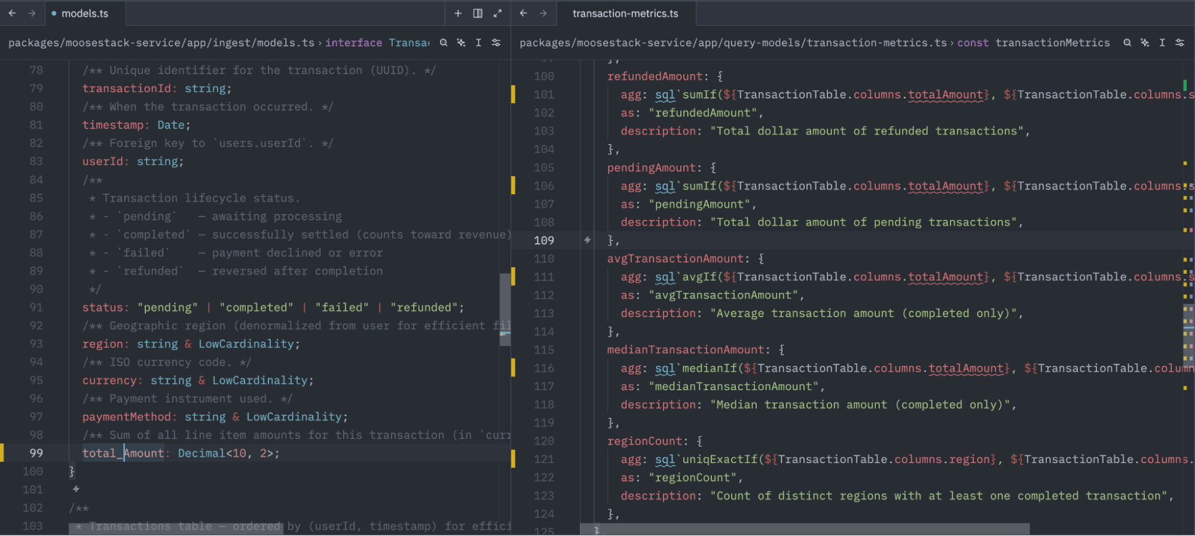Image resolution: width=1195 pixels, height=536 pixels.
Task: Click the horizontal scrollbar in the transaction-metrics.ts editor
Action: [x=804, y=529]
